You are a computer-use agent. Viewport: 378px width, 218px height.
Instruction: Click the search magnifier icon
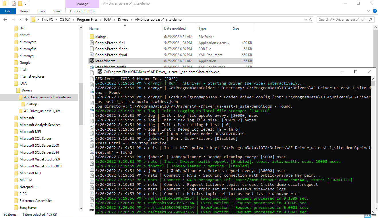(370, 20)
